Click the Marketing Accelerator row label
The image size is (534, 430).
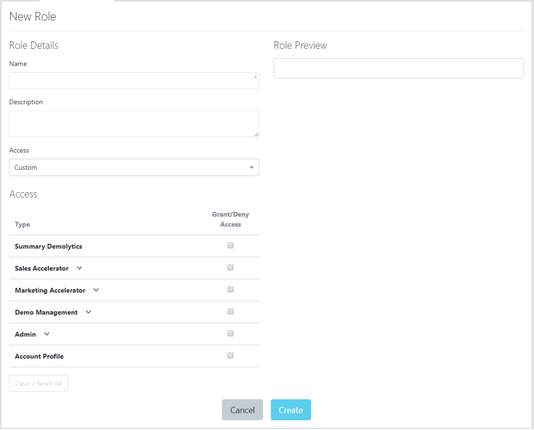click(x=50, y=291)
